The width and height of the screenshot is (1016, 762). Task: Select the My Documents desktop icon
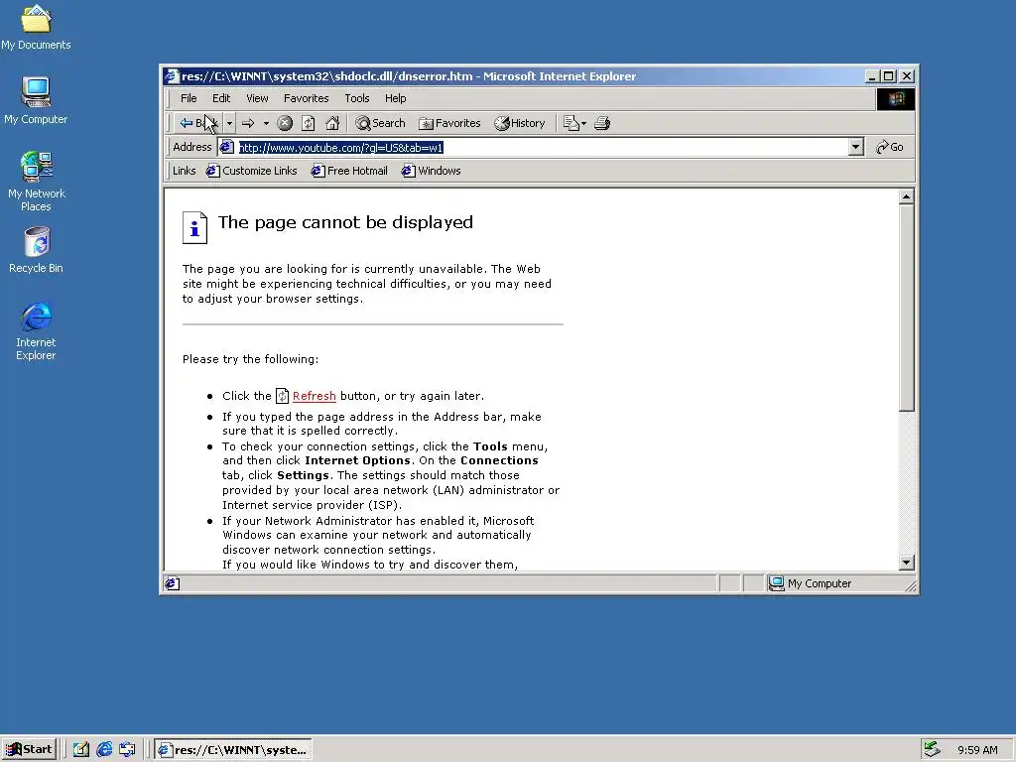click(36, 27)
